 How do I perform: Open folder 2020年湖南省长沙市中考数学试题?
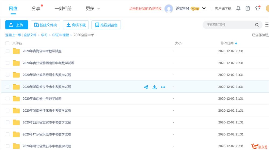click(x=47, y=87)
